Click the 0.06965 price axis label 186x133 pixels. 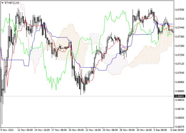pyautogui.click(x=180, y=82)
